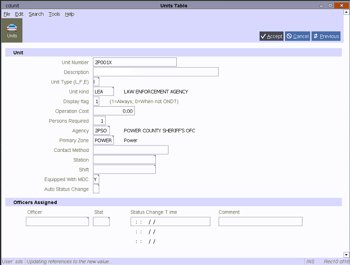Screen dimensions: 350x265
Task: Close the Units Table window
Action: pos(342,5)
